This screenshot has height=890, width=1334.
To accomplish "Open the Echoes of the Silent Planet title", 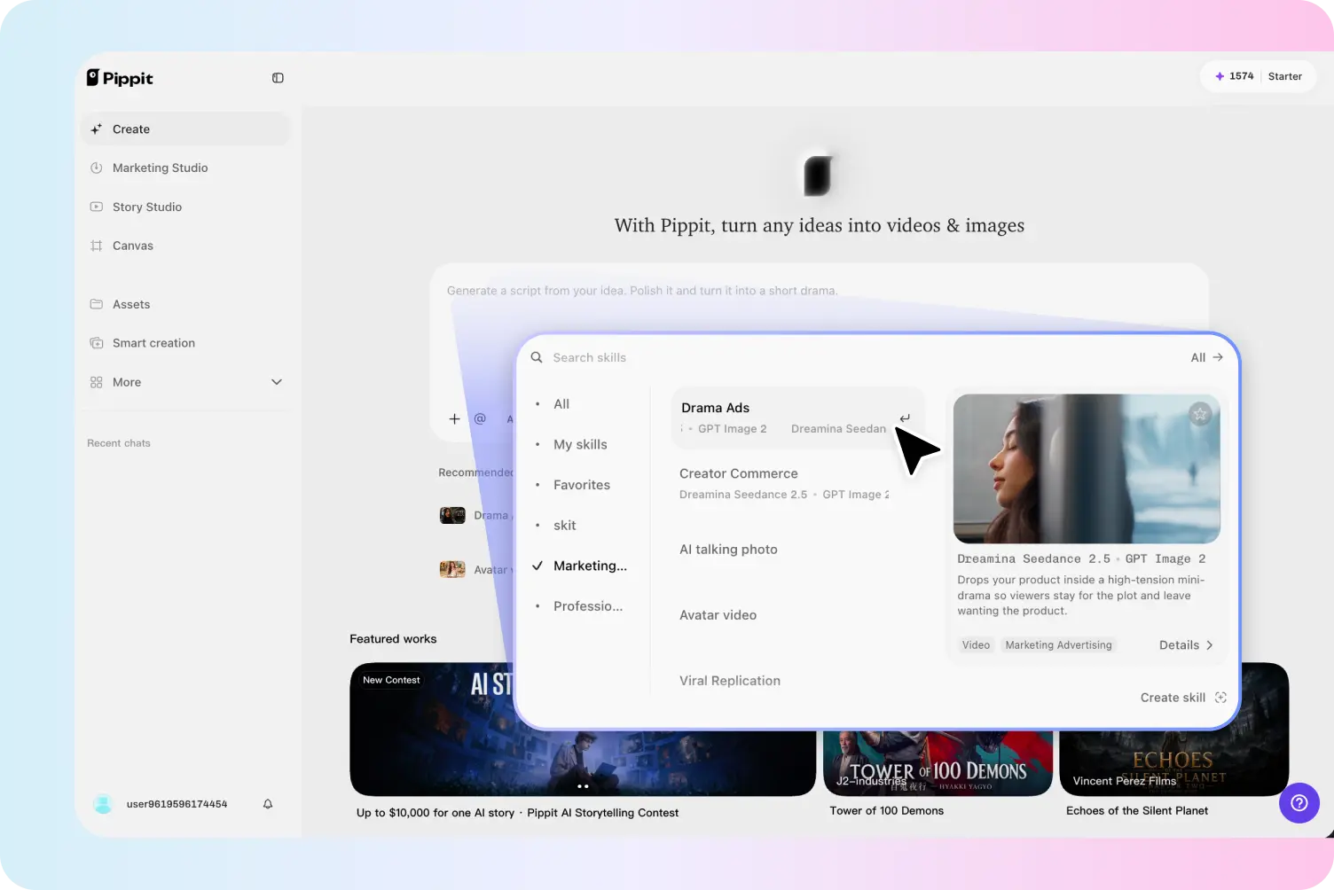I will click(1137, 811).
